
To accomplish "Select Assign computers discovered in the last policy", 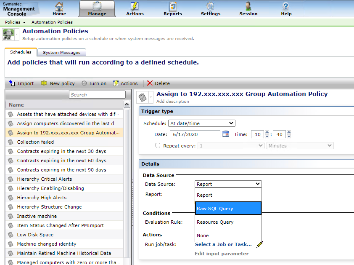I will coord(64,123).
